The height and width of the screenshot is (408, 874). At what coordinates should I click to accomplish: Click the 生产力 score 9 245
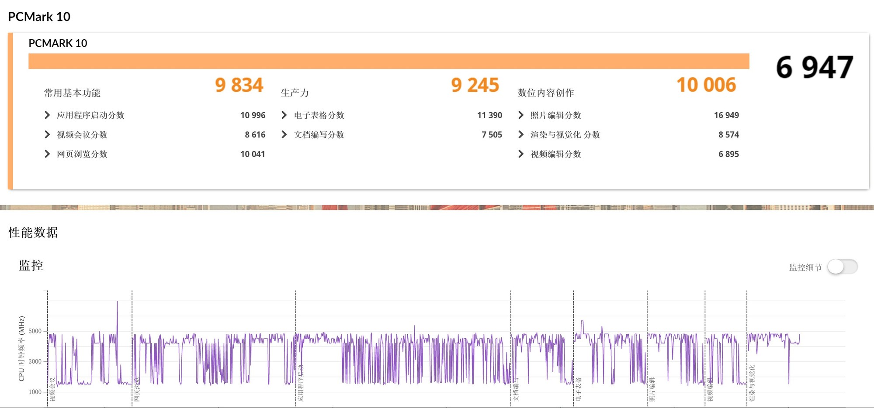pos(475,85)
